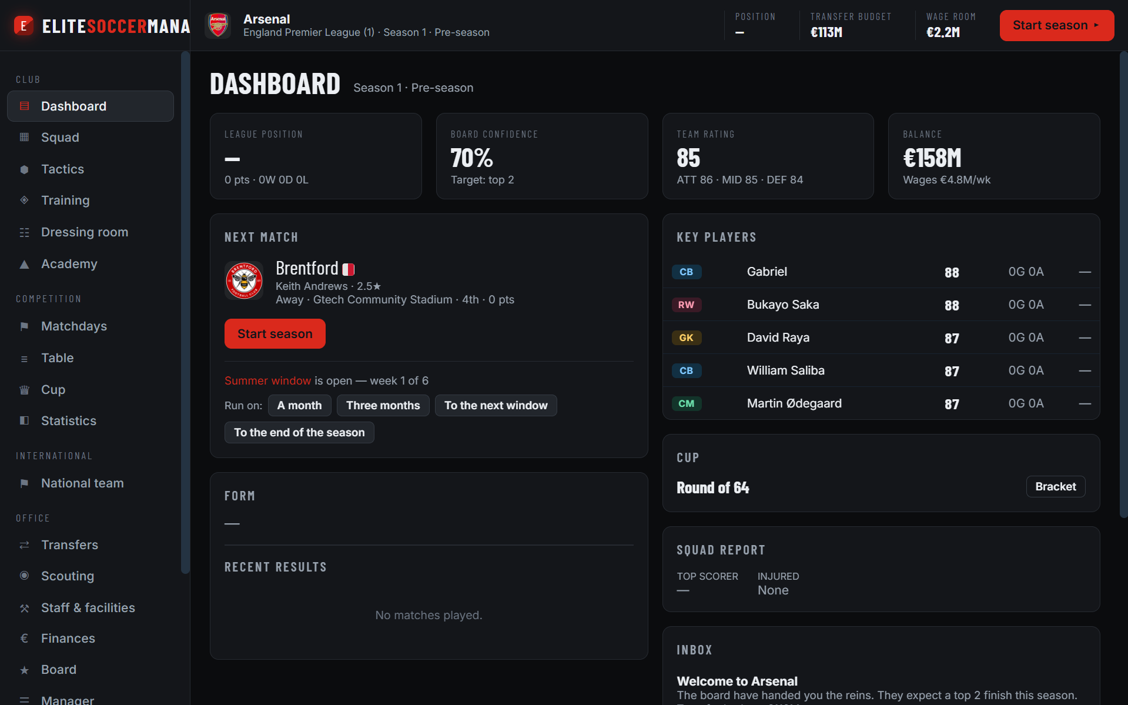Open the Dashboard menu item
This screenshot has width=1128, height=705.
tap(91, 106)
